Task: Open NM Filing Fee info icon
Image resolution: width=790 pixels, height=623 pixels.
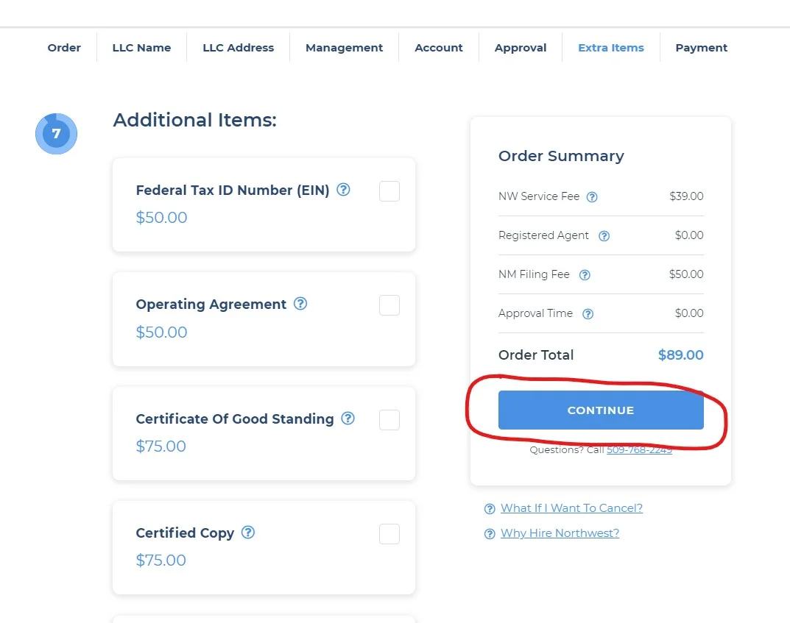Action: pos(585,275)
